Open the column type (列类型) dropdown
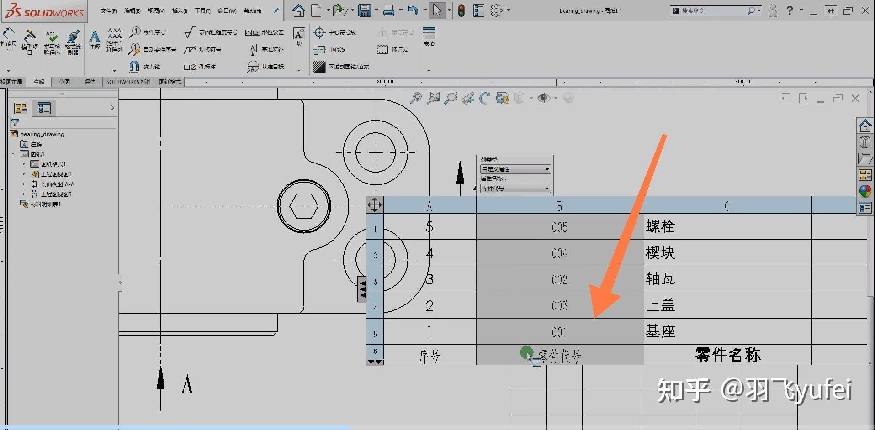 click(x=515, y=169)
